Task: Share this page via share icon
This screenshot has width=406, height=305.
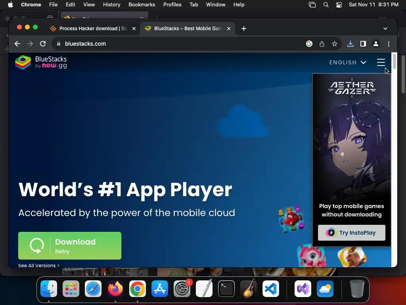Action: tap(322, 44)
